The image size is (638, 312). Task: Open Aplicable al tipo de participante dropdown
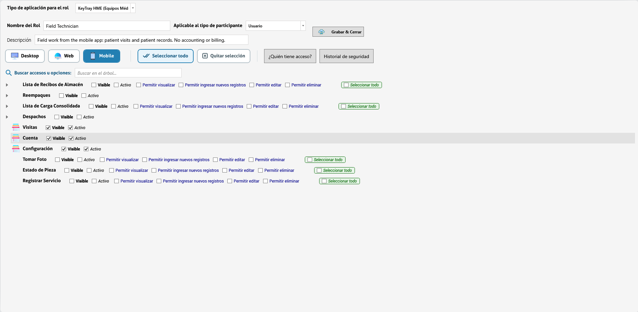[303, 26]
